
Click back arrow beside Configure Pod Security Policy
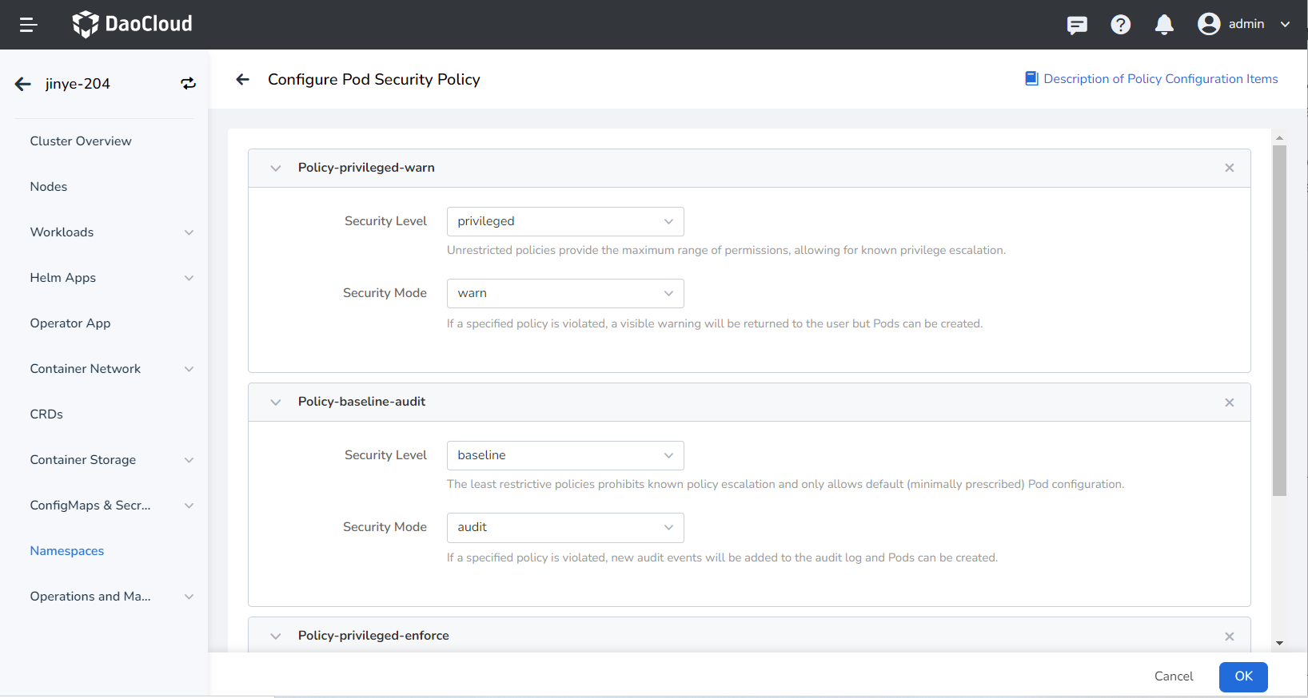(243, 79)
